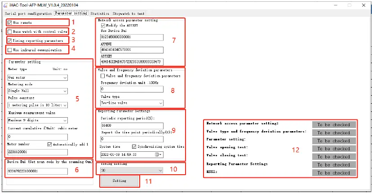
Task: Close the iHAC-Tool window
Action: point(364,5)
